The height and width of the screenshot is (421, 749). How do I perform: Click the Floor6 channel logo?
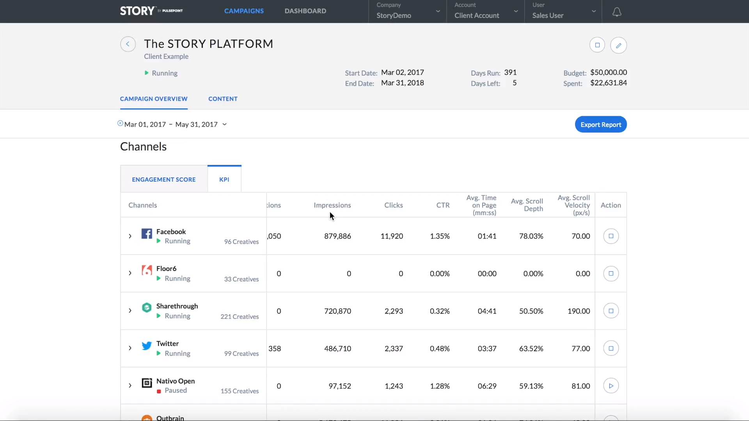point(147,270)
